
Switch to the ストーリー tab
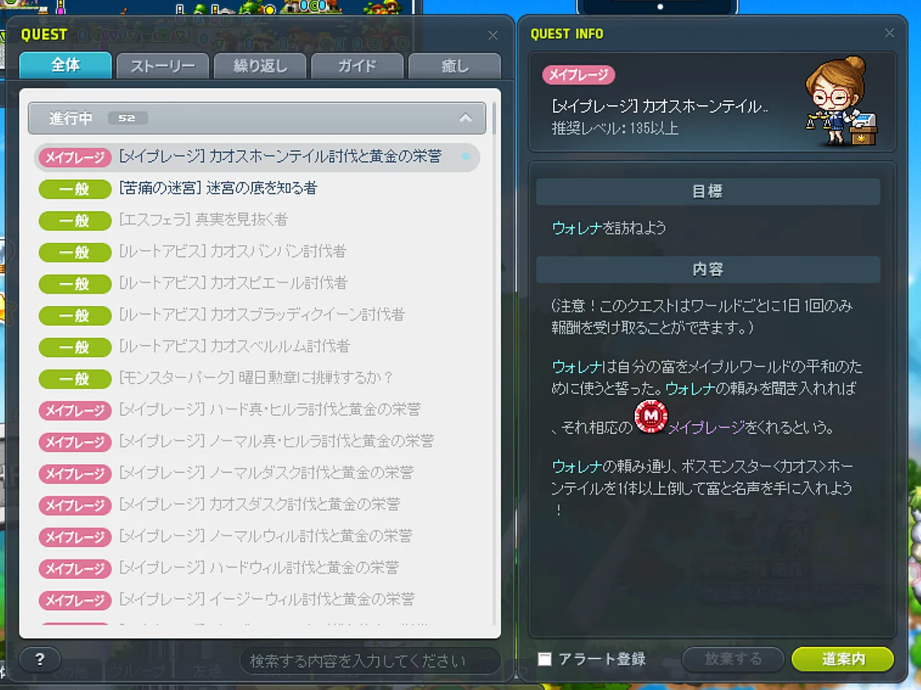pos(162,66)
